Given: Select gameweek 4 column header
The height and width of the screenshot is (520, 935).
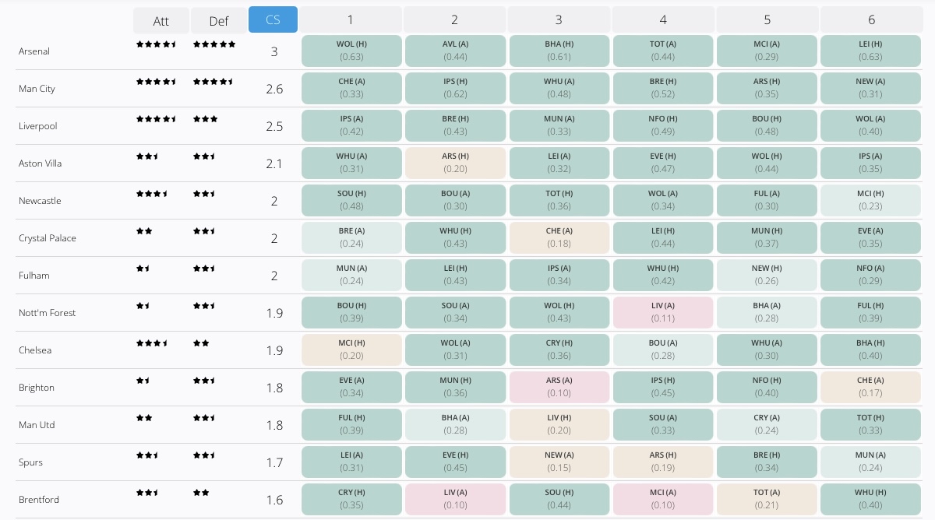Looking at the screenshot, I should [x=663, y=19].
